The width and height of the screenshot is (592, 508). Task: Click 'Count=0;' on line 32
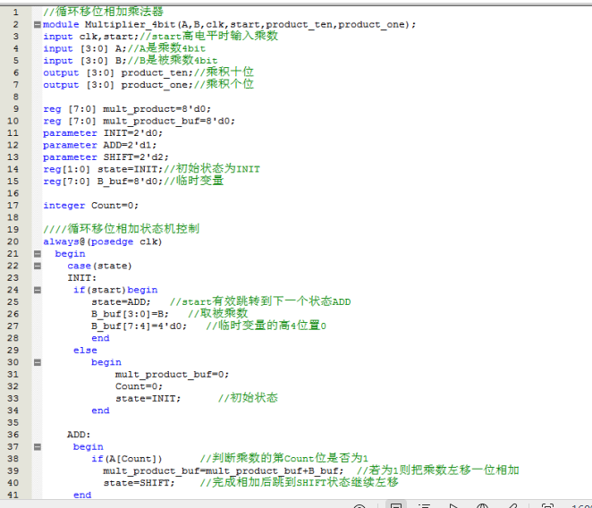[x=139, y=386]
